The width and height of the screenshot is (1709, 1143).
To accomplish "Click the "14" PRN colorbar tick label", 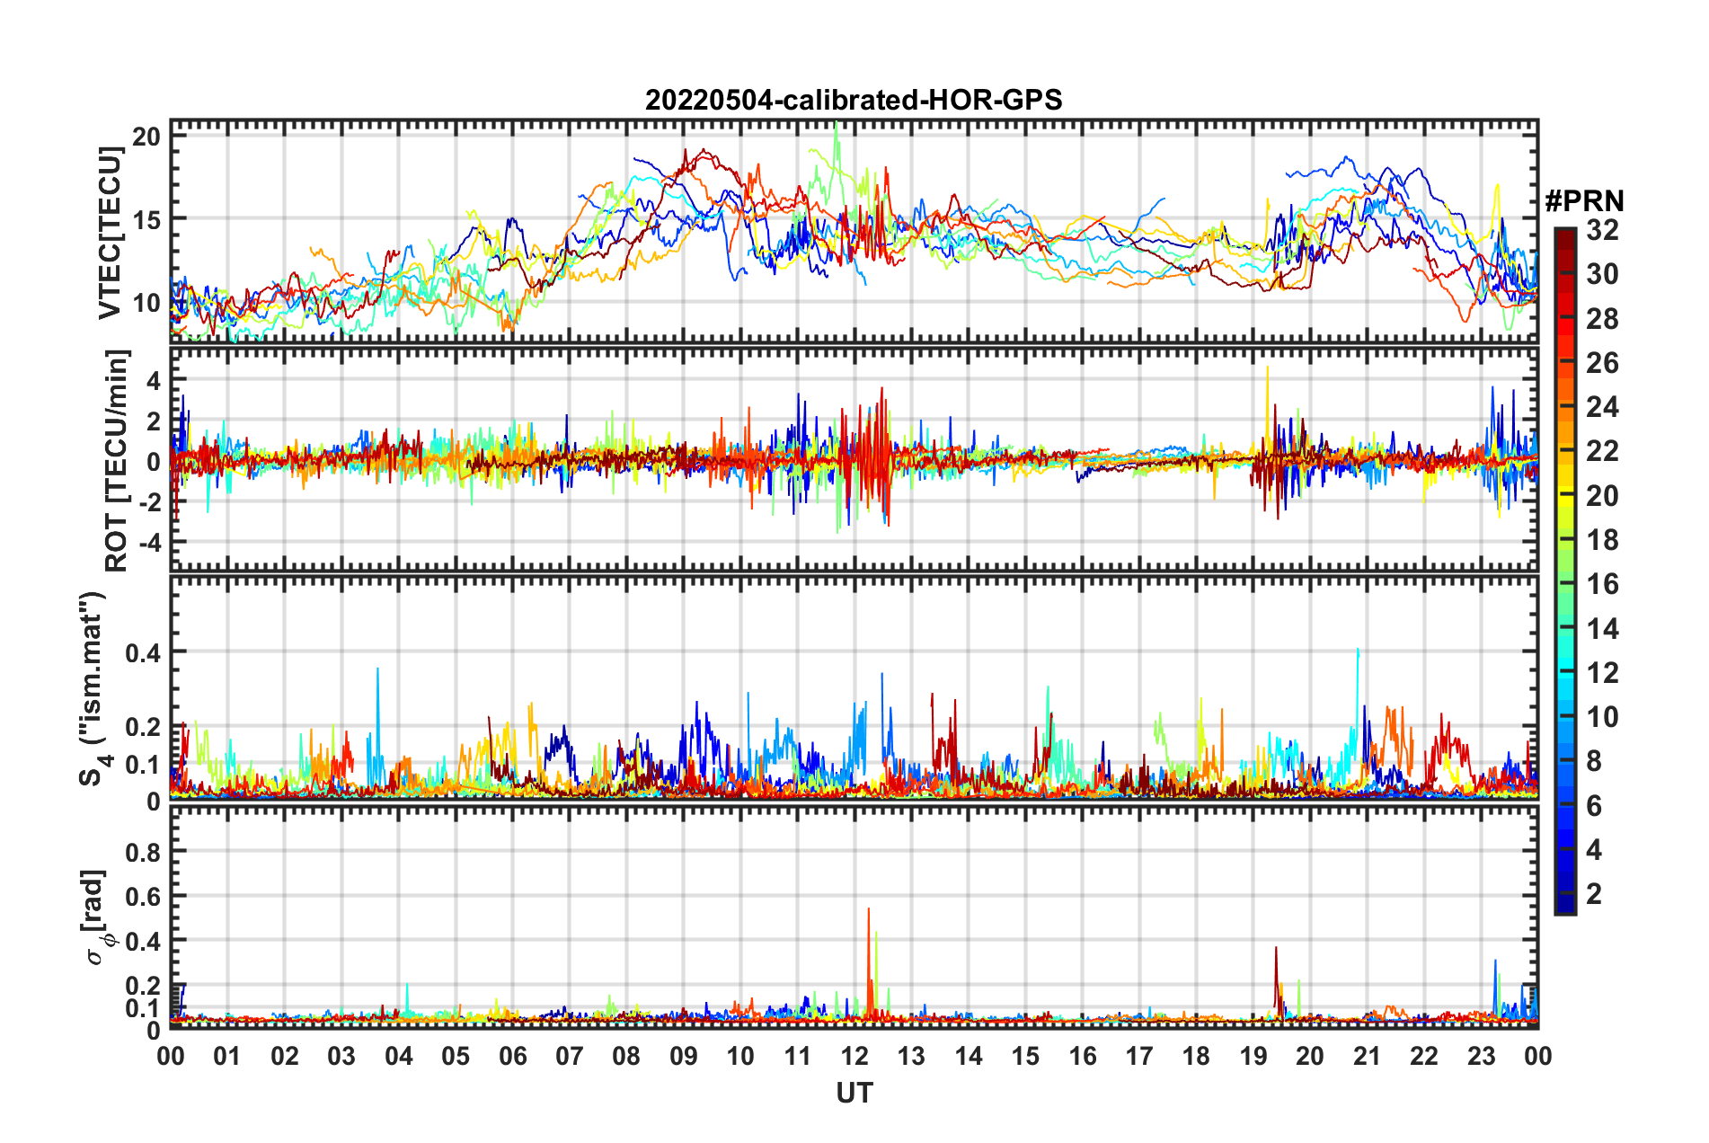I will point(1602,629).
